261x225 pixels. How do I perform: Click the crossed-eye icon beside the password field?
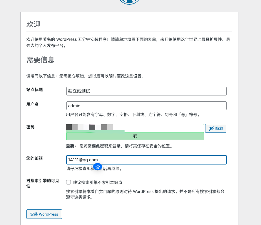tap(211, 128)
